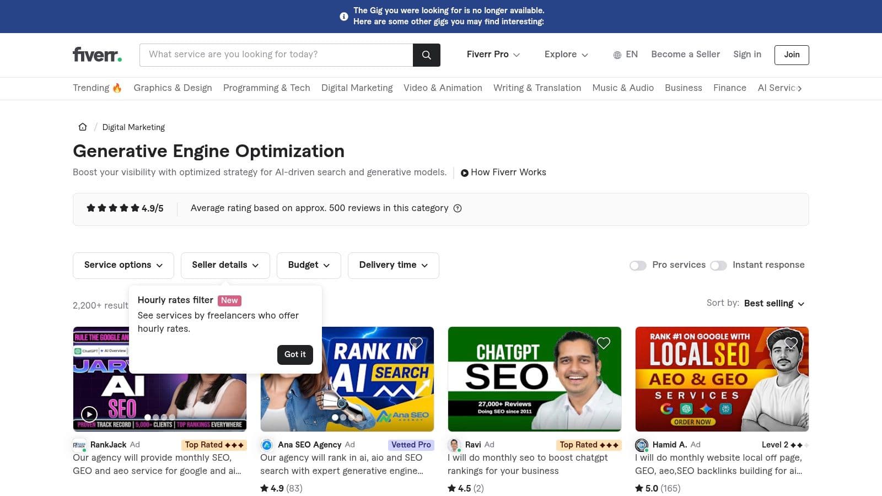Image resolution: width=882 pixels, height=496 pixels.
Task: Dismiss the hourly rates tooltip with Got it
Action: pos(295,354)
